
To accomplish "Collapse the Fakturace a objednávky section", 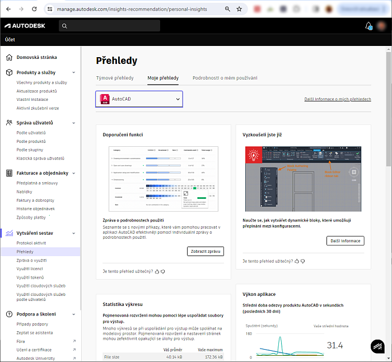I will [x=74, y=173].
